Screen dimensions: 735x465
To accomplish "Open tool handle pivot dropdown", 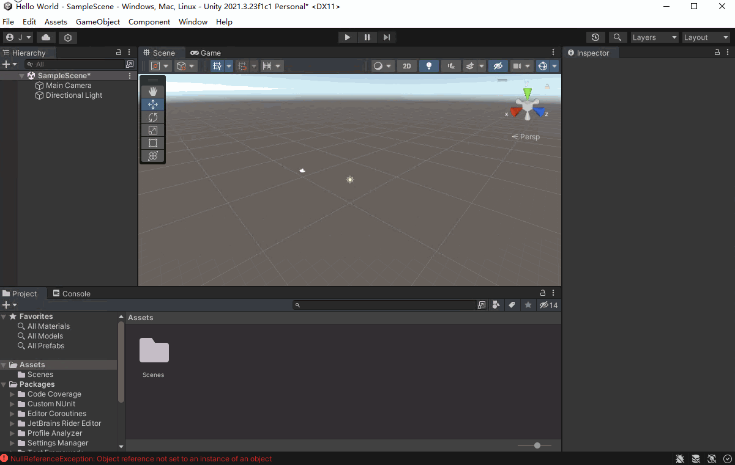I will click(160, 66).
